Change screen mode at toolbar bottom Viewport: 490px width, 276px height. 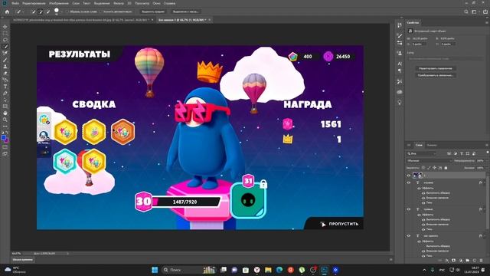(x=5, y=153)
